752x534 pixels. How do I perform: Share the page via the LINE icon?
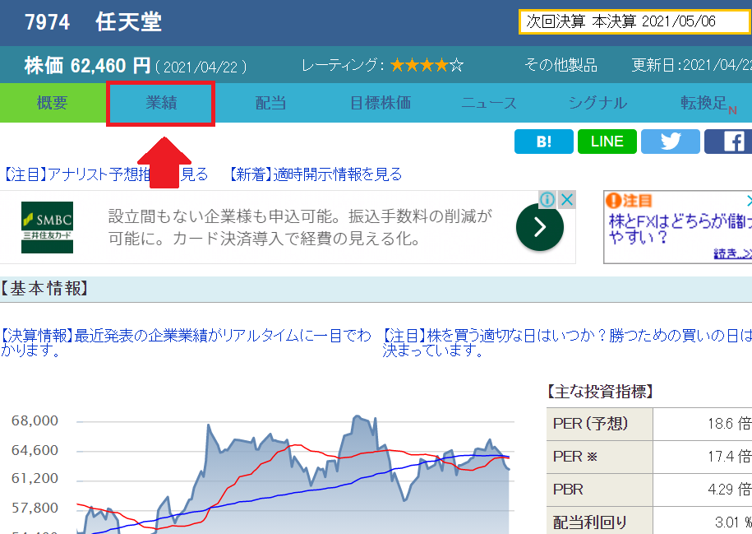(x=607, y=142)
